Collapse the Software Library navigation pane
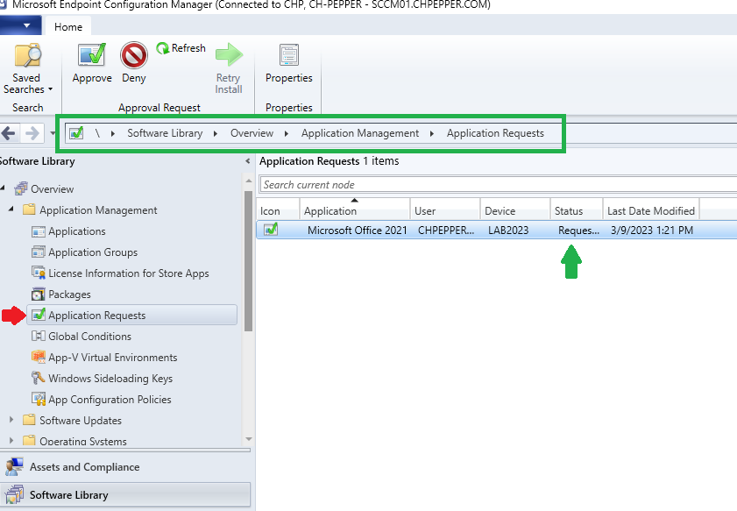Viewport: 737px width, 511px height. pyautogui.click(x=248, y=161)
